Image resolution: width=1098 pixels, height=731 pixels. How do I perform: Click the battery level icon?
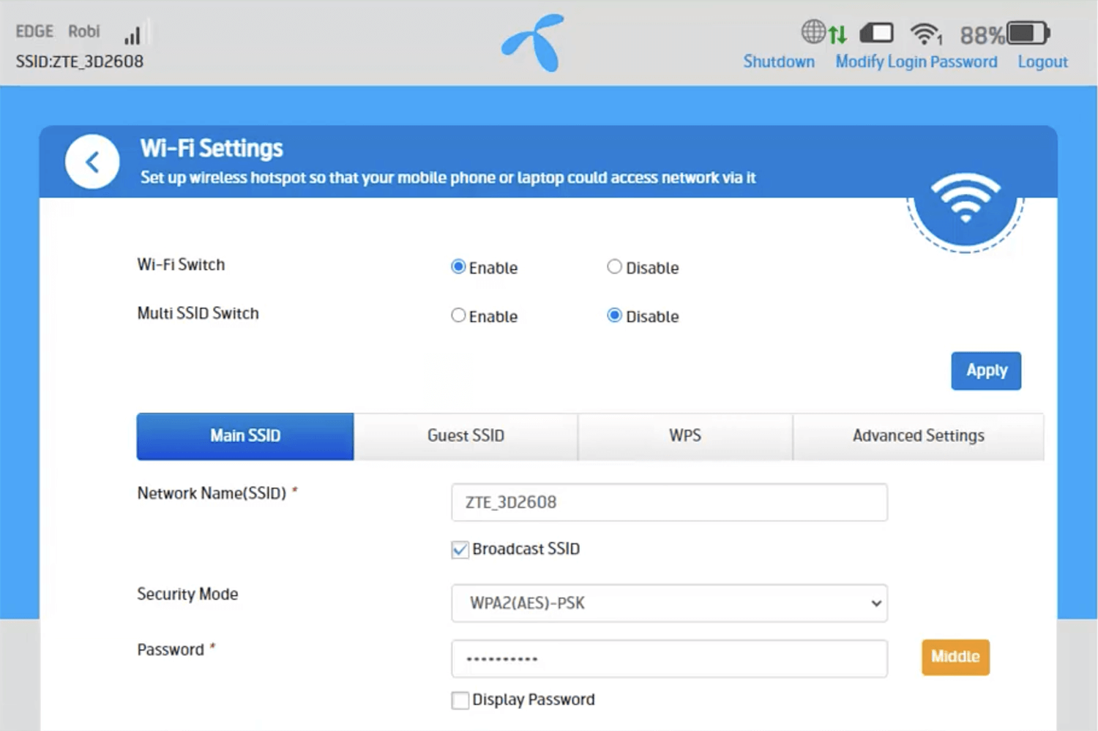(1028, 33)
